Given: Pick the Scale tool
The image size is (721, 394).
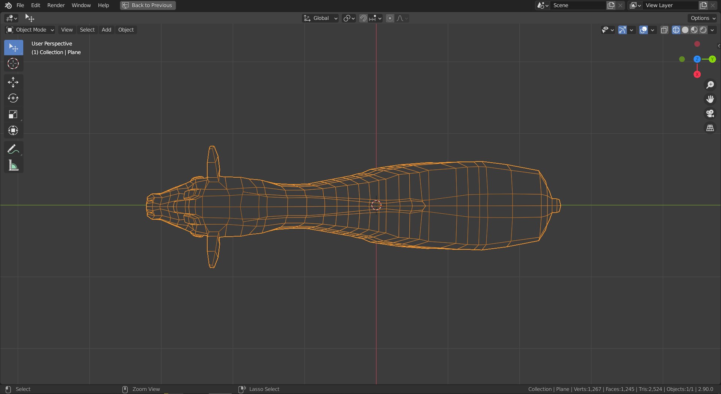Looking at the screenshot, I should click(14, 114).
